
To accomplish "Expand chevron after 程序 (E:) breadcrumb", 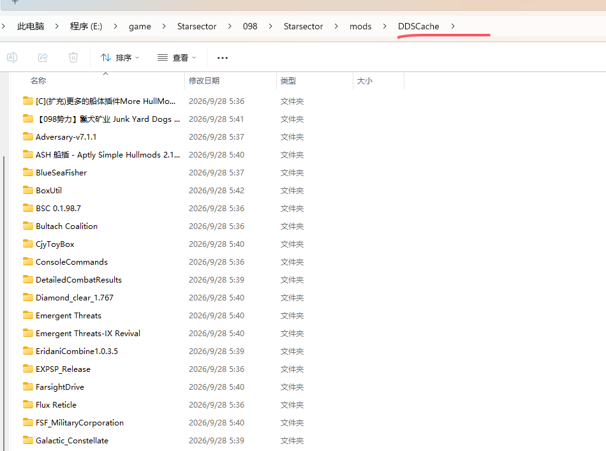I will click(x=115, y=26).
